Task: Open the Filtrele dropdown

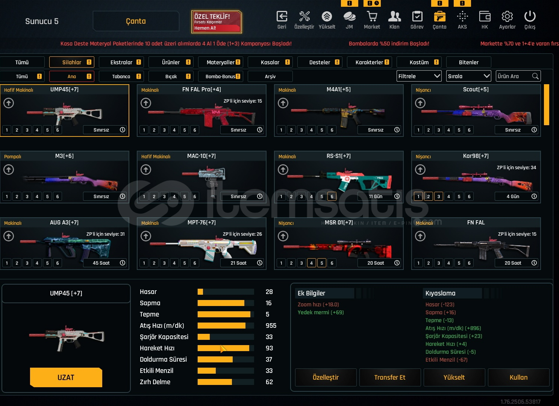Action: tap(419, 76)
